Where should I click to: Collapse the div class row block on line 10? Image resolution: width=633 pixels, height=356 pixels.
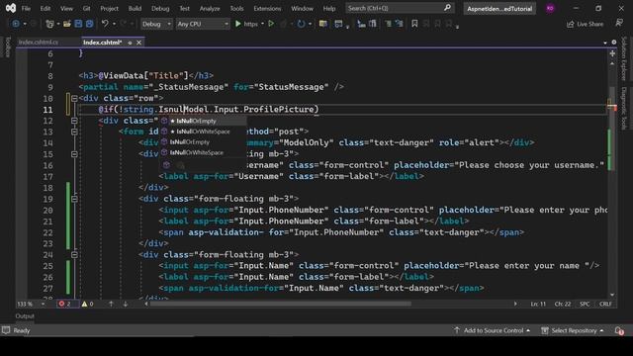click(74, 98)
